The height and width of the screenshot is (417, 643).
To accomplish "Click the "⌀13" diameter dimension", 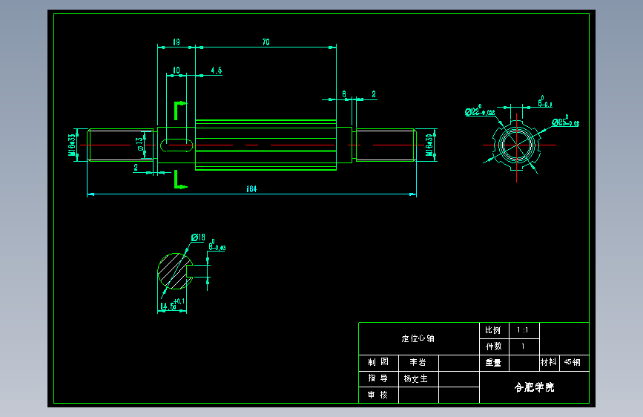I will click(x=139, y=143).
